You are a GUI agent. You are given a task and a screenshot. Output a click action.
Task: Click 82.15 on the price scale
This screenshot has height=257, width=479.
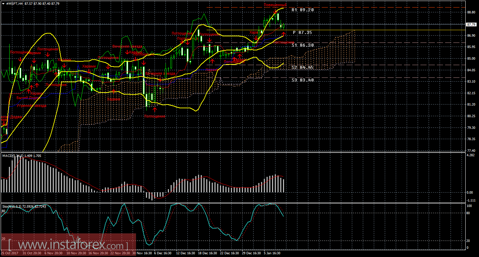[x=471, y=93]
